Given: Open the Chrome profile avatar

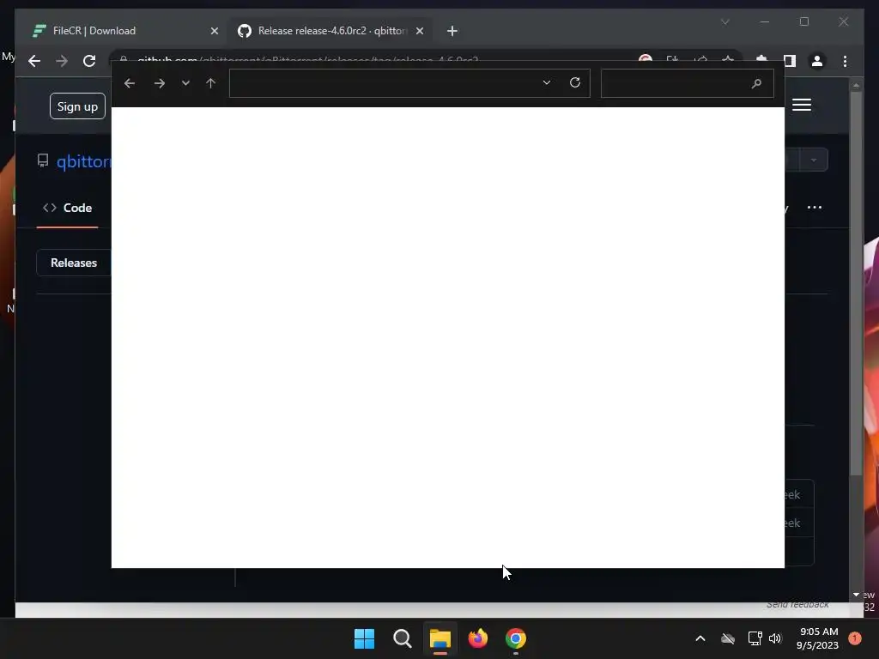Looking at the screenshot, I should pos(817,61).
